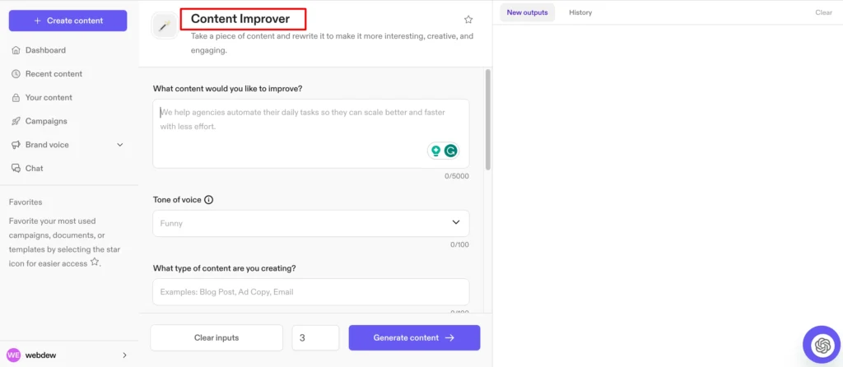843x367 pixels.
Task: Click the content type input field
Action: [x=311, y=292]
